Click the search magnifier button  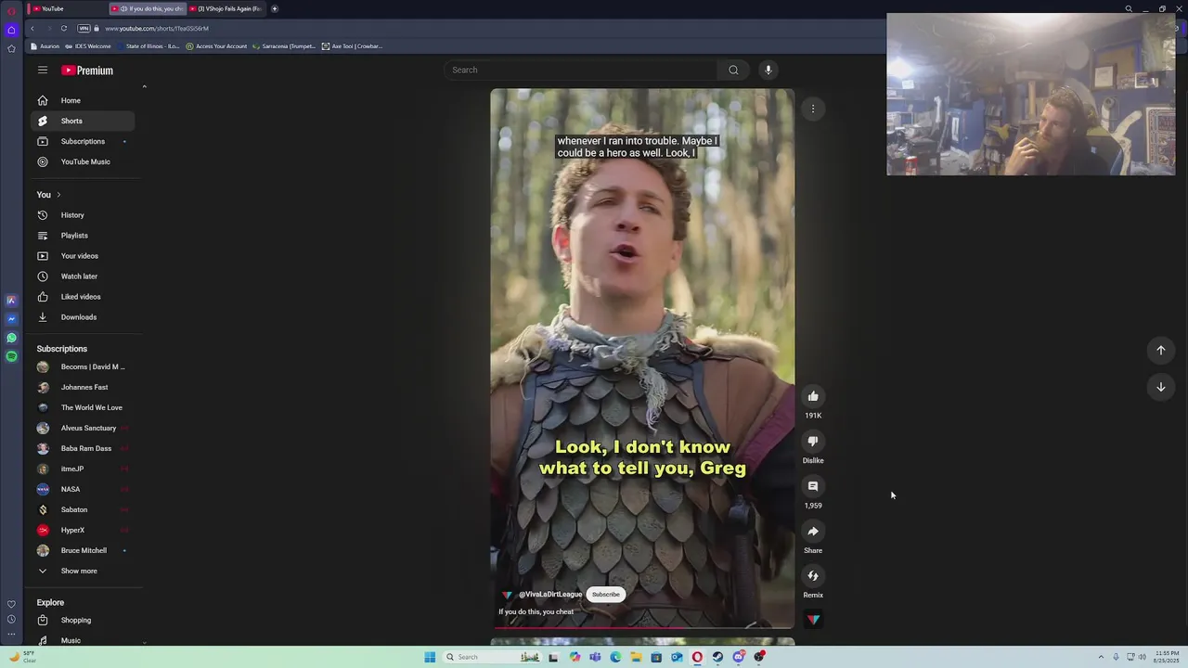click(733, 70)
